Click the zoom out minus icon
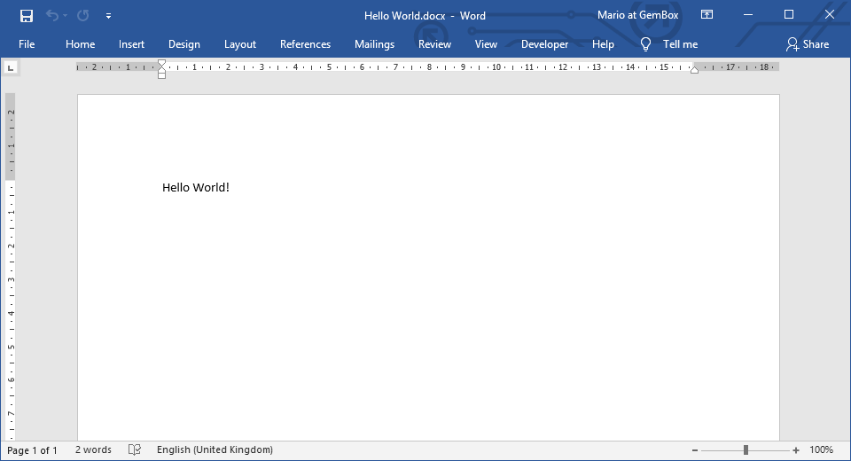851x461 pixels. coord(695,450)
